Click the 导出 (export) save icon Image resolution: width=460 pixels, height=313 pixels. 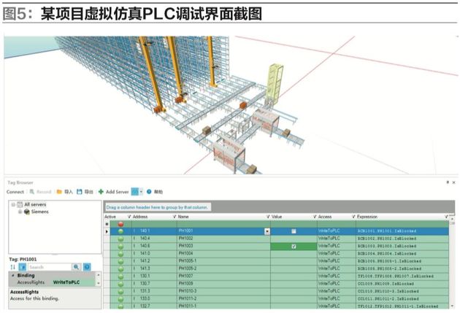pos(80,191)
